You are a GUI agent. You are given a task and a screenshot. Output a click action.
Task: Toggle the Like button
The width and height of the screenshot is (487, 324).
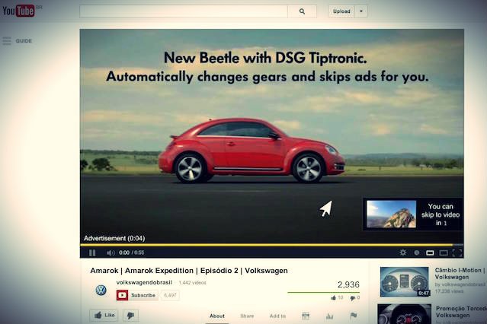click(x=104, y=315)
